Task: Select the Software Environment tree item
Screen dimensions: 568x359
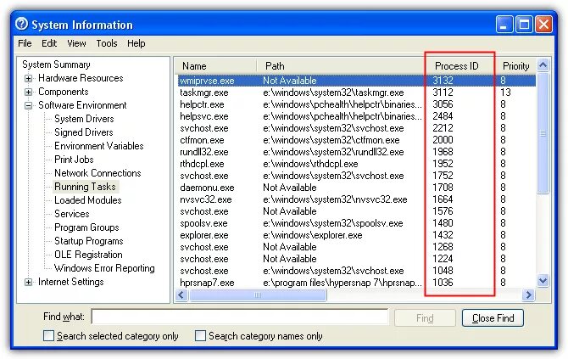Action: 82,105
